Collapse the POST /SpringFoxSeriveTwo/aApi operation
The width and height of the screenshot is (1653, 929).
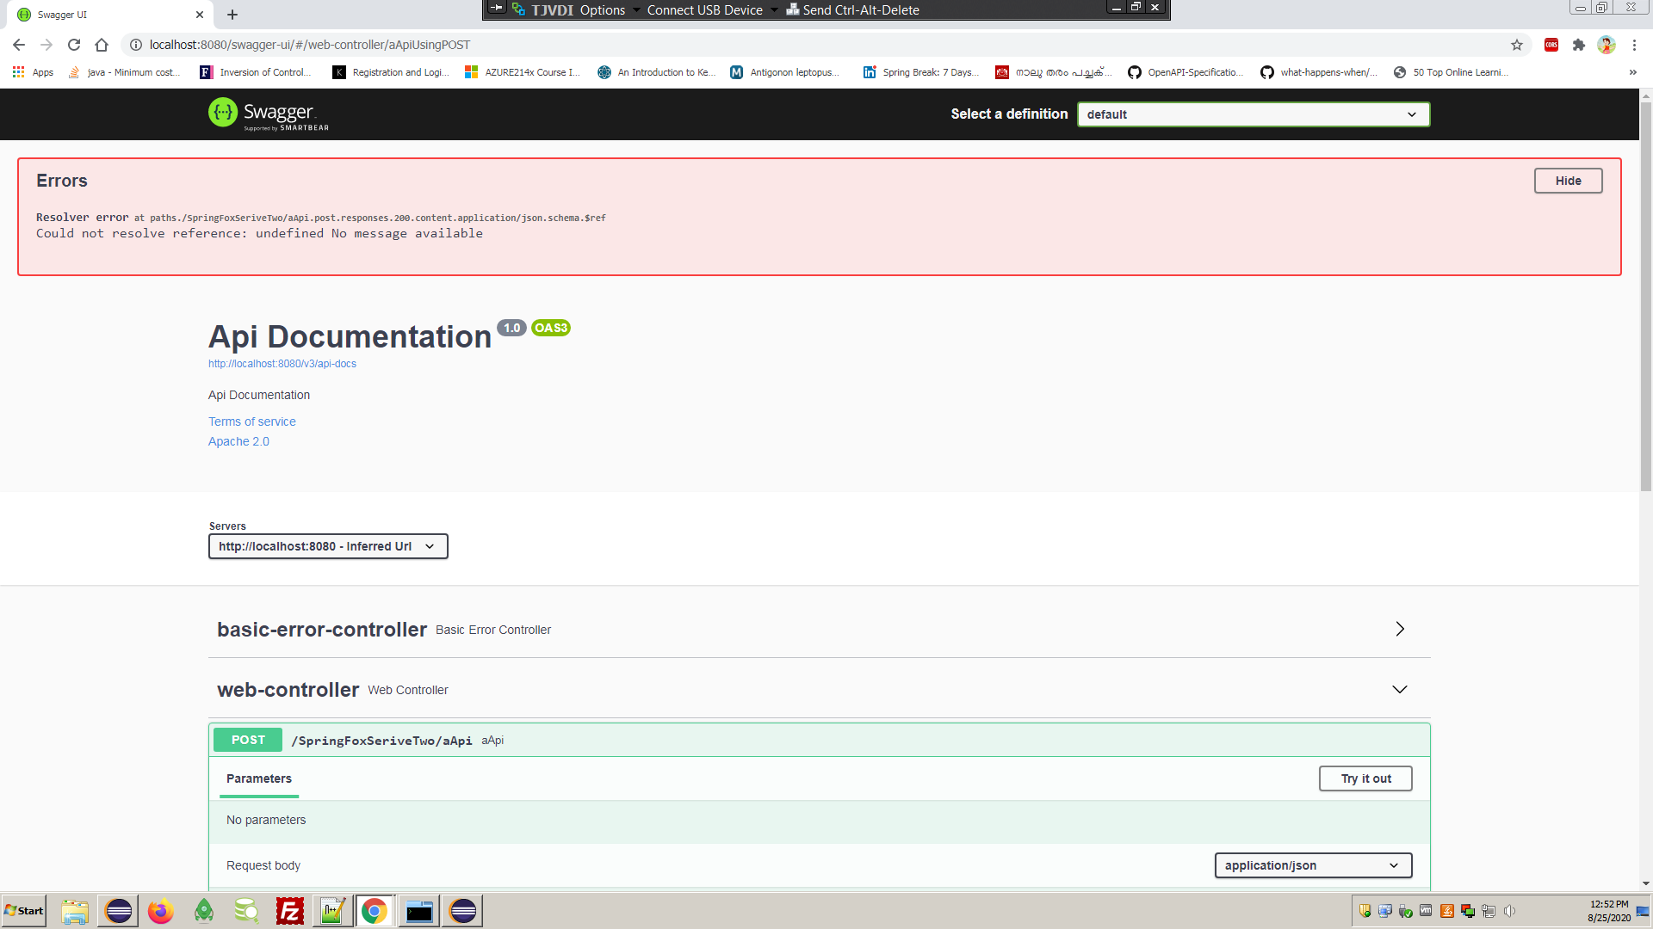(x=819, y=740)
